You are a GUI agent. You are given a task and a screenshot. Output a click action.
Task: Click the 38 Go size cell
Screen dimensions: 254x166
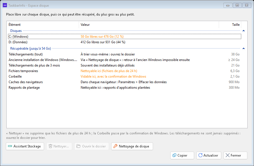(x=235, y=54)
